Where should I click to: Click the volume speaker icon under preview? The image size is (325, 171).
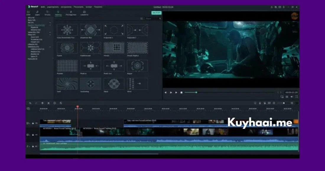click(292, 97)
